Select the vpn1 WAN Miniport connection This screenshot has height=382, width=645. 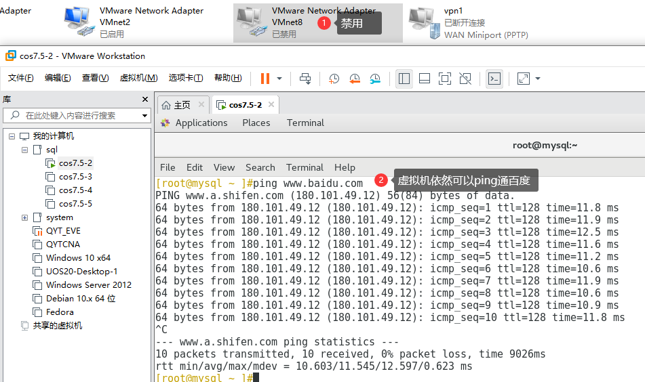point(469,23)
